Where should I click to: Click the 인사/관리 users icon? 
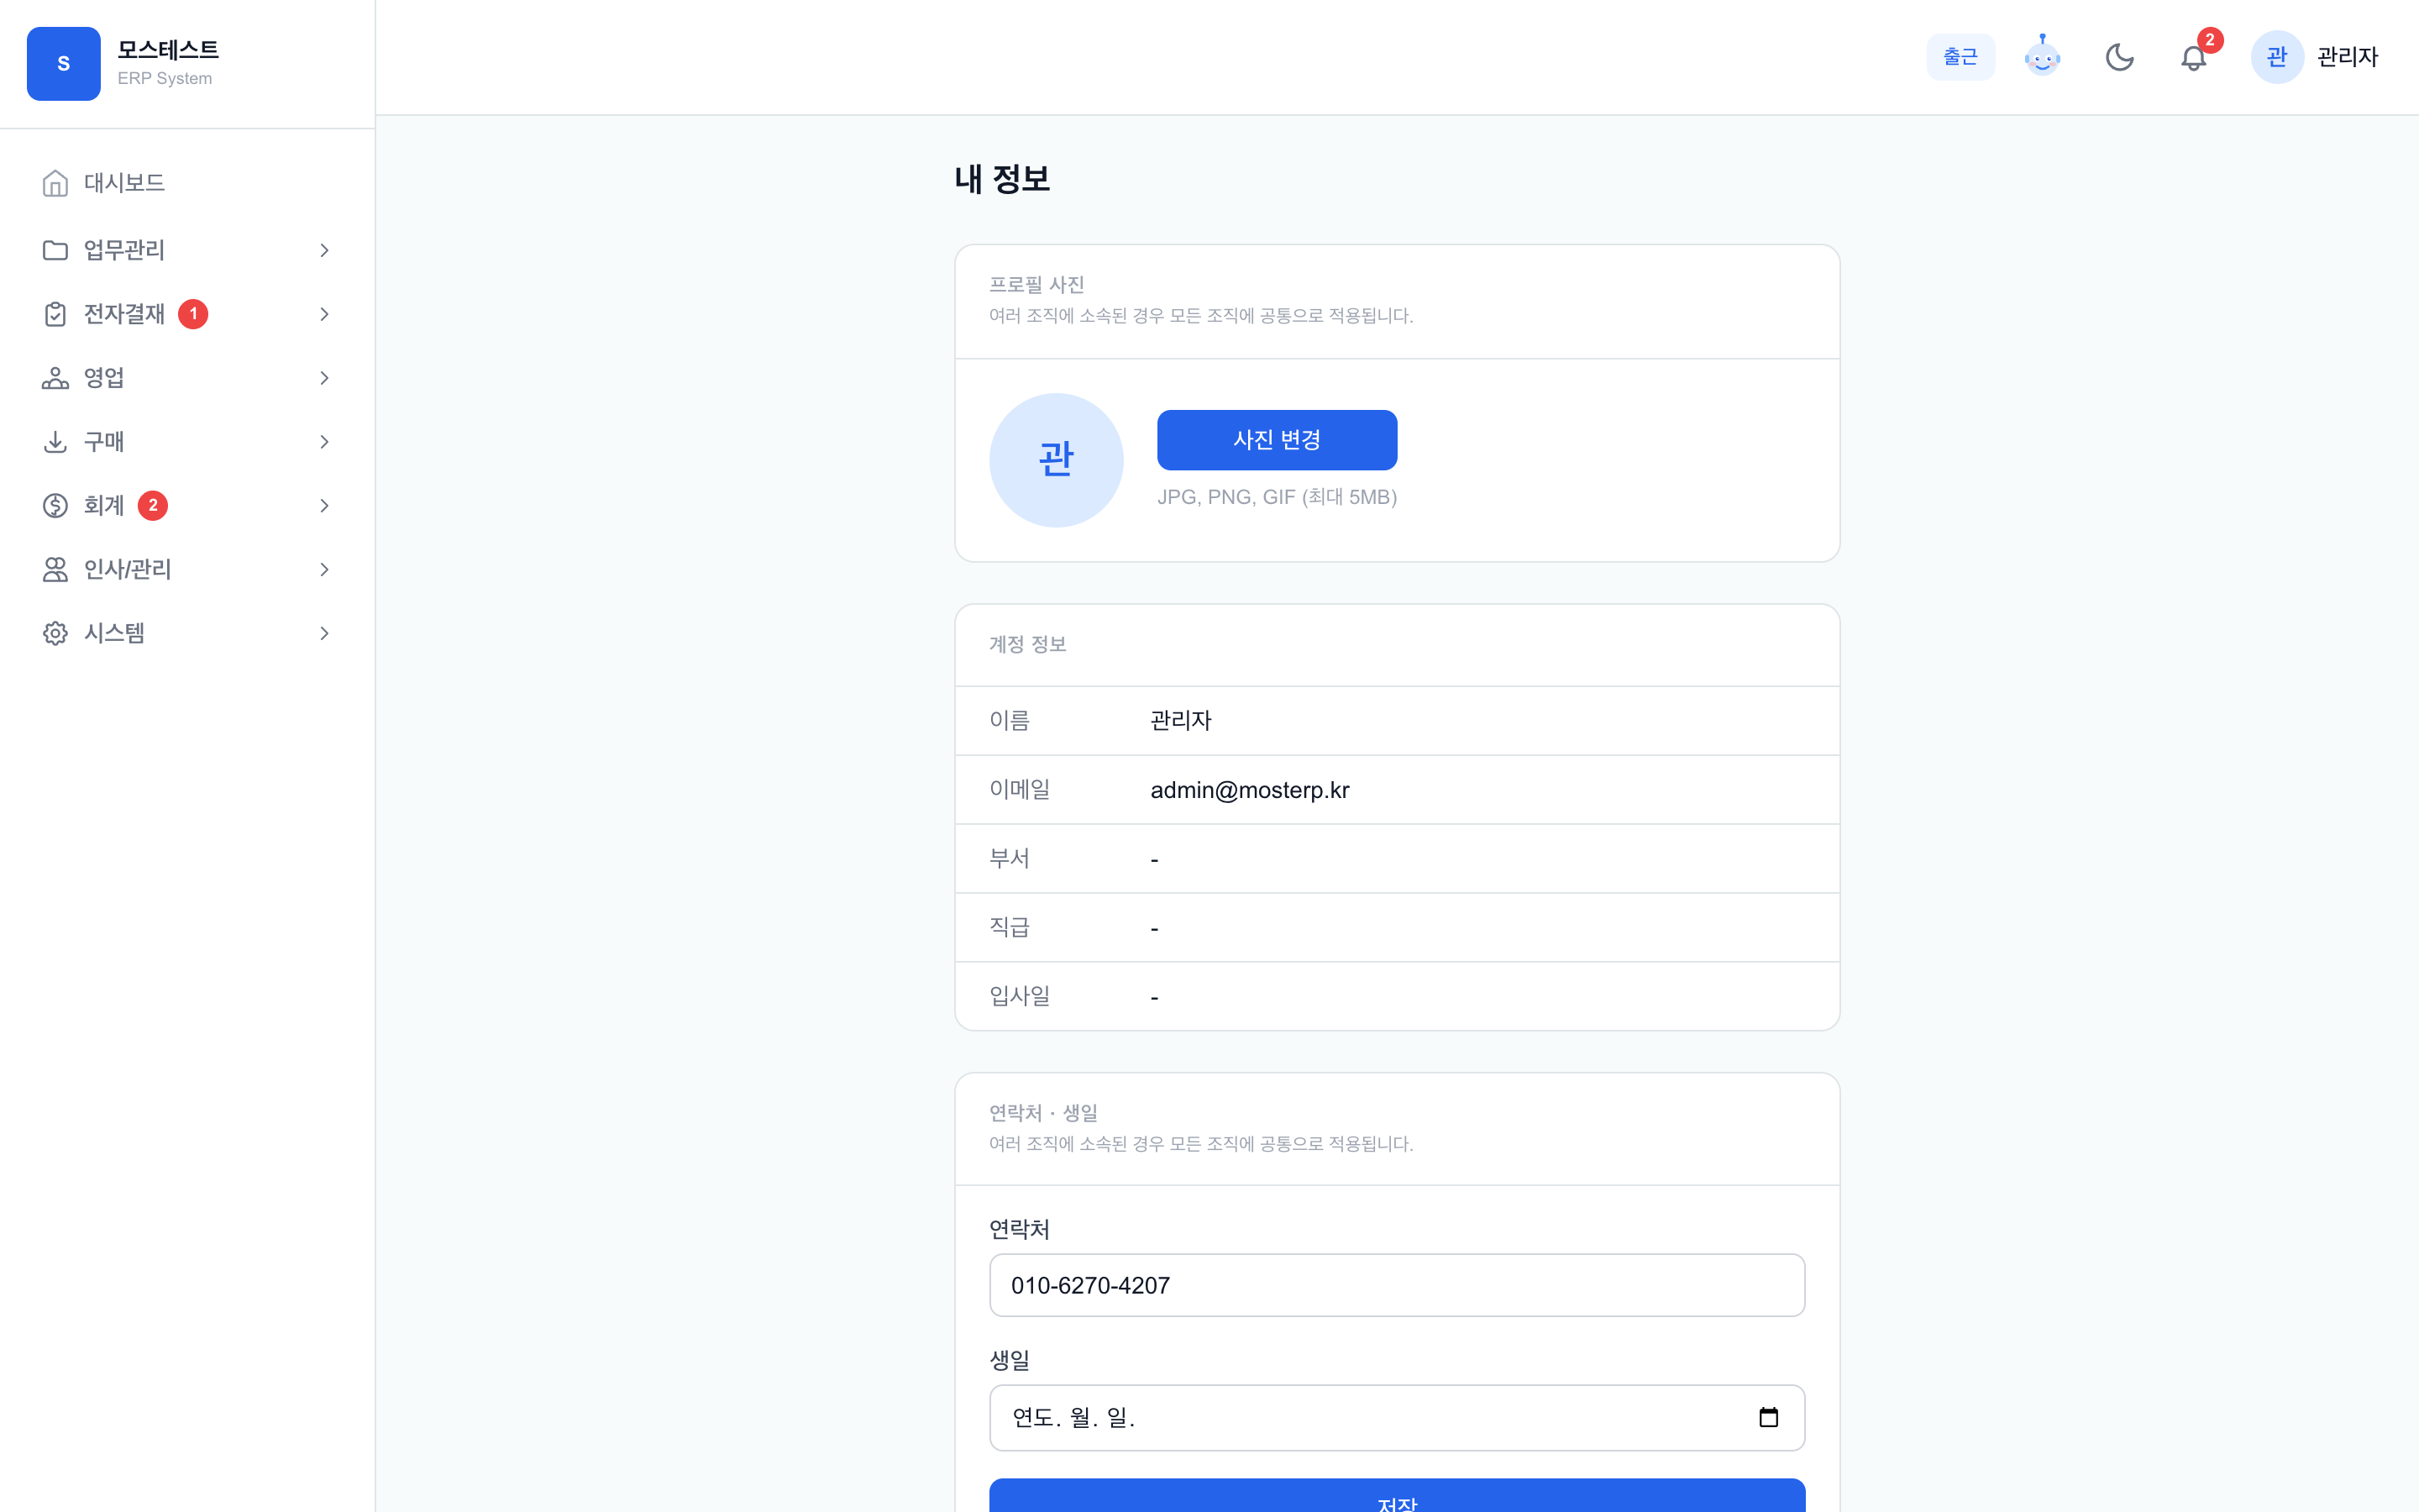pos(55,570)
